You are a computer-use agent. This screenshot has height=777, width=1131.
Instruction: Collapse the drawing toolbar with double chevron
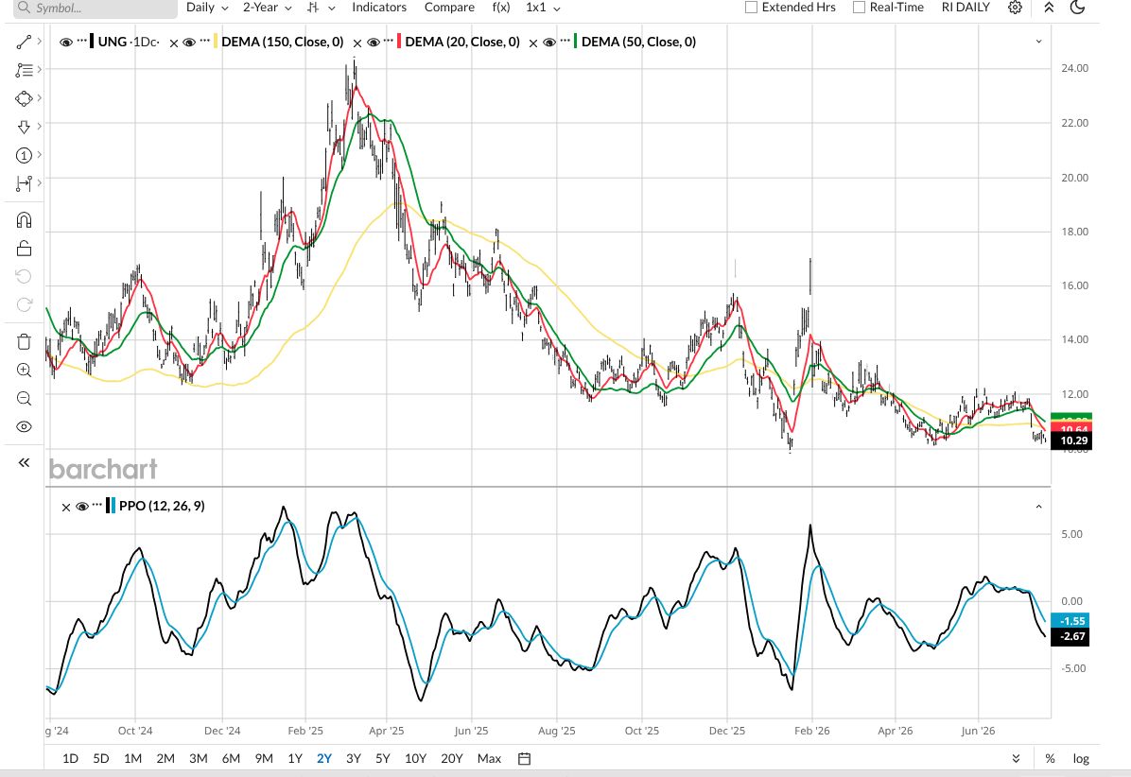click(24, 463)
